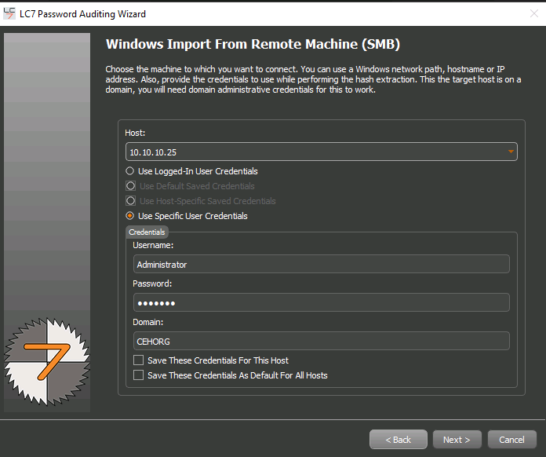This screenshot has width=546, height=457.
Task: Click the Domain field containing CEHORG
Action: pos(321,340)
